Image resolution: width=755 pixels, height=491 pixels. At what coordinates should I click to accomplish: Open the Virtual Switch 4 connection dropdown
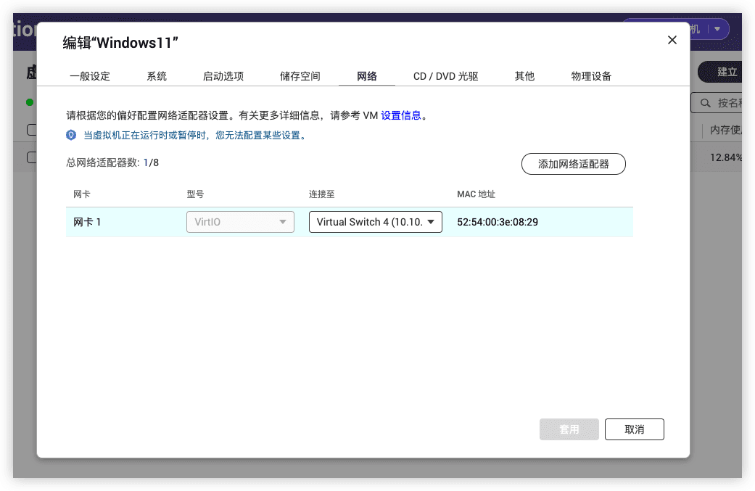click(375, 222)
